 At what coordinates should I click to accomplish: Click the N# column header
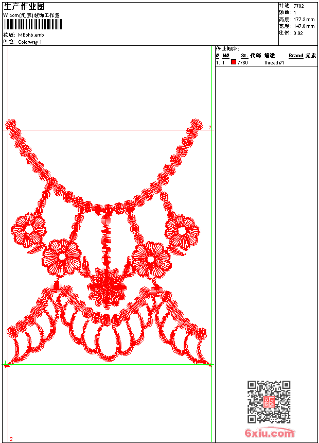(225, 56)
